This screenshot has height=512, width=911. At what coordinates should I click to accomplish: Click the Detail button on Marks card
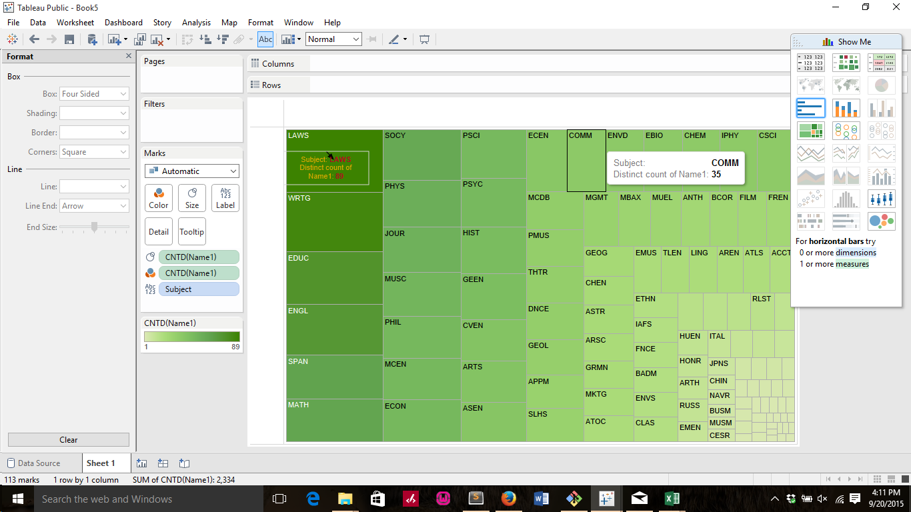click(159, 231)
